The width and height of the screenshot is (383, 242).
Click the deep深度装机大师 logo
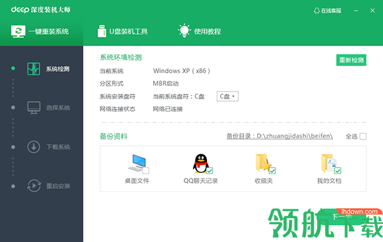point(41,10)
